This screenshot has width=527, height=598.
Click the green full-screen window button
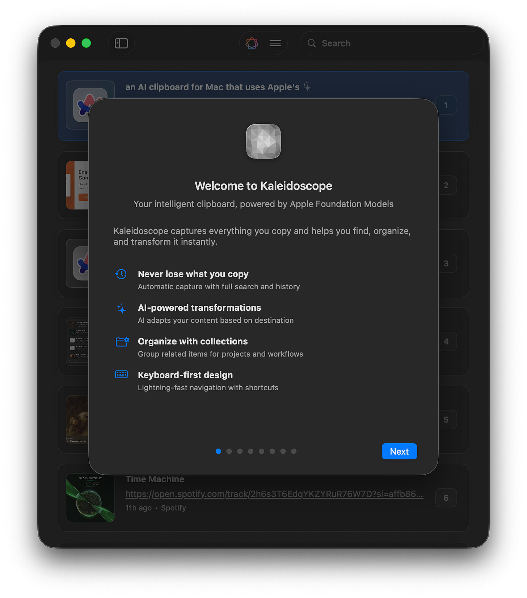(86, 43)
